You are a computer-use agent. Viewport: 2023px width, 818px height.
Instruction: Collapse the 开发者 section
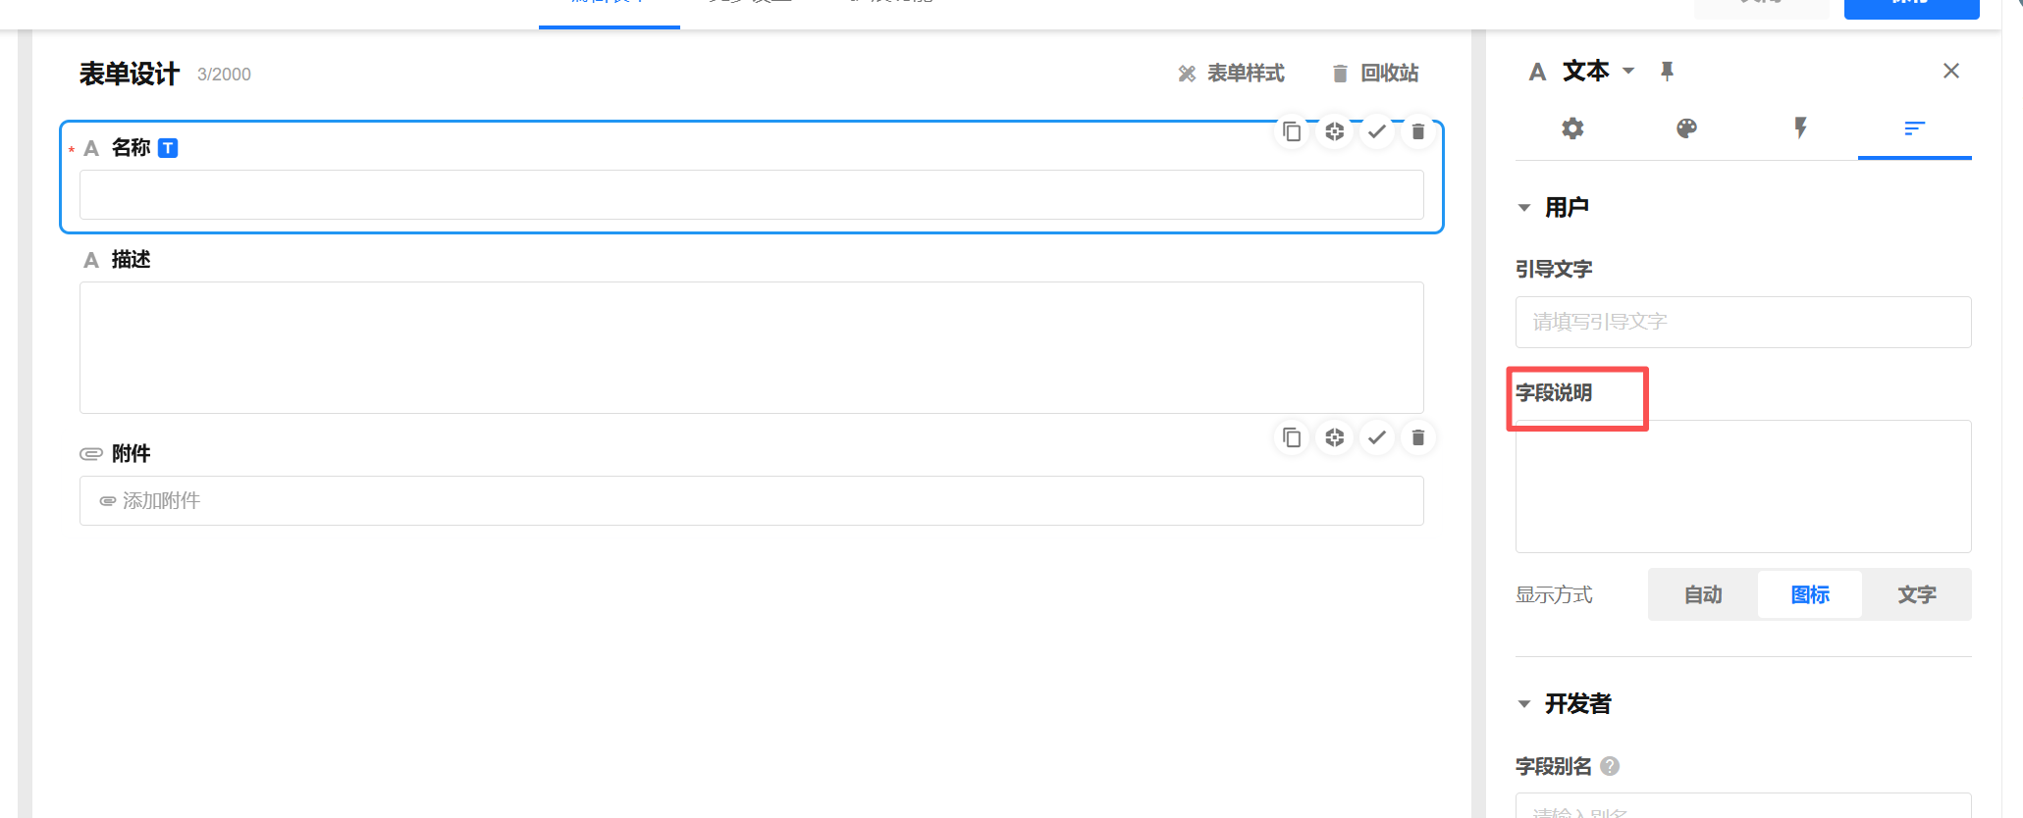click(1524, 704)
